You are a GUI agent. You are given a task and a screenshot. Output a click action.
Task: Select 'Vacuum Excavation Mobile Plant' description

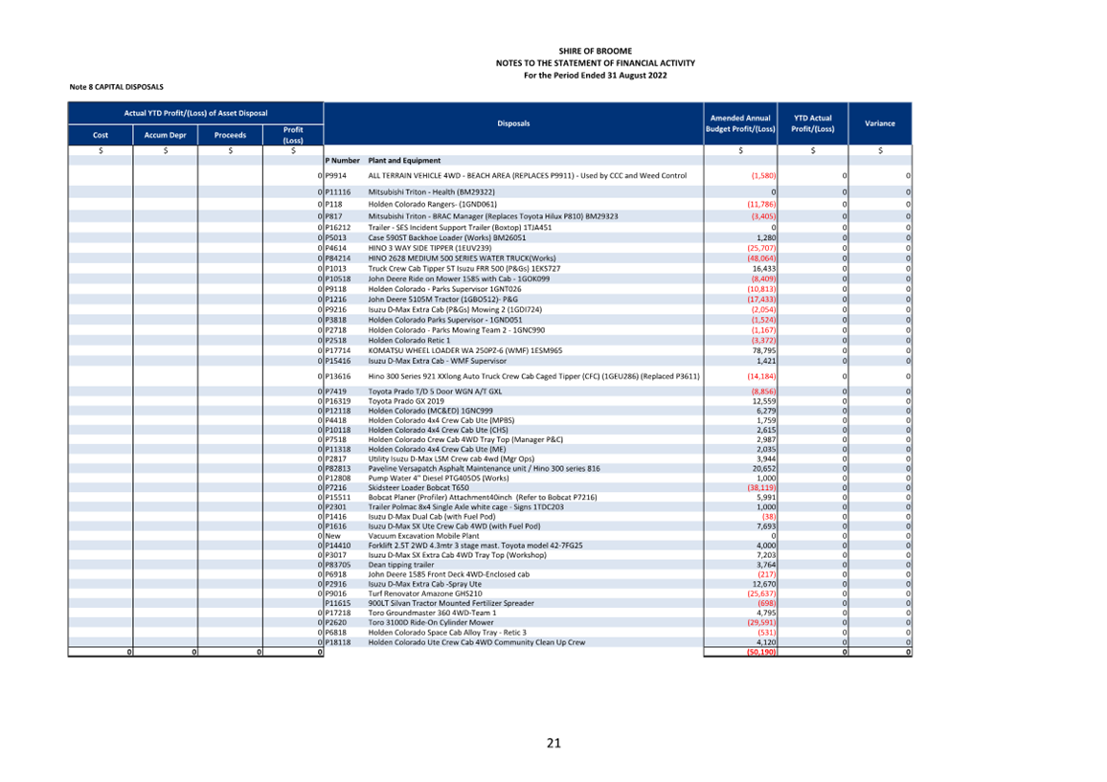423,536
